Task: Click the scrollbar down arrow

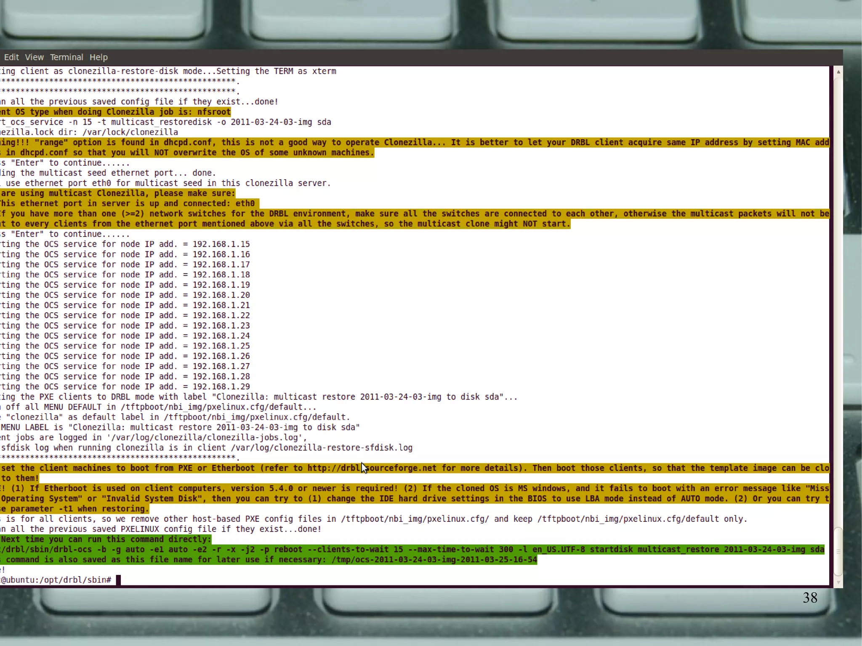Action: 838,582
